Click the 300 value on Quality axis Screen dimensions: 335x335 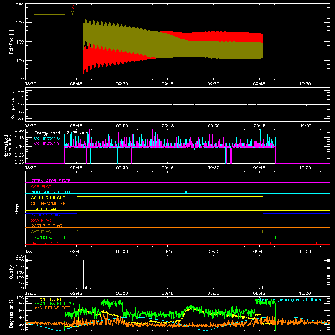[20, 256]
